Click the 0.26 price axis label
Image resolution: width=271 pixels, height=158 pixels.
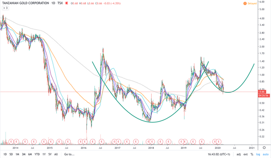pos(262,130)
